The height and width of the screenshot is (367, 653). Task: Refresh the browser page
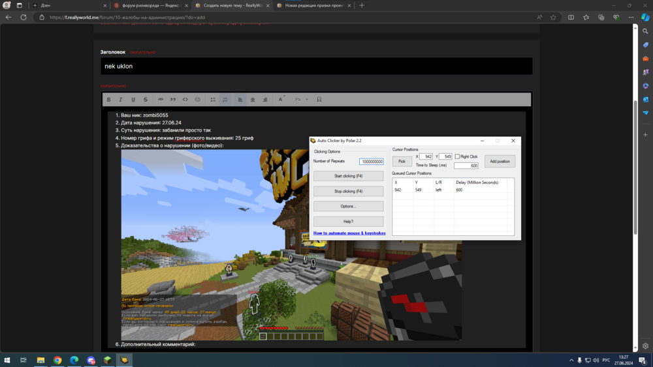[24, 18]
